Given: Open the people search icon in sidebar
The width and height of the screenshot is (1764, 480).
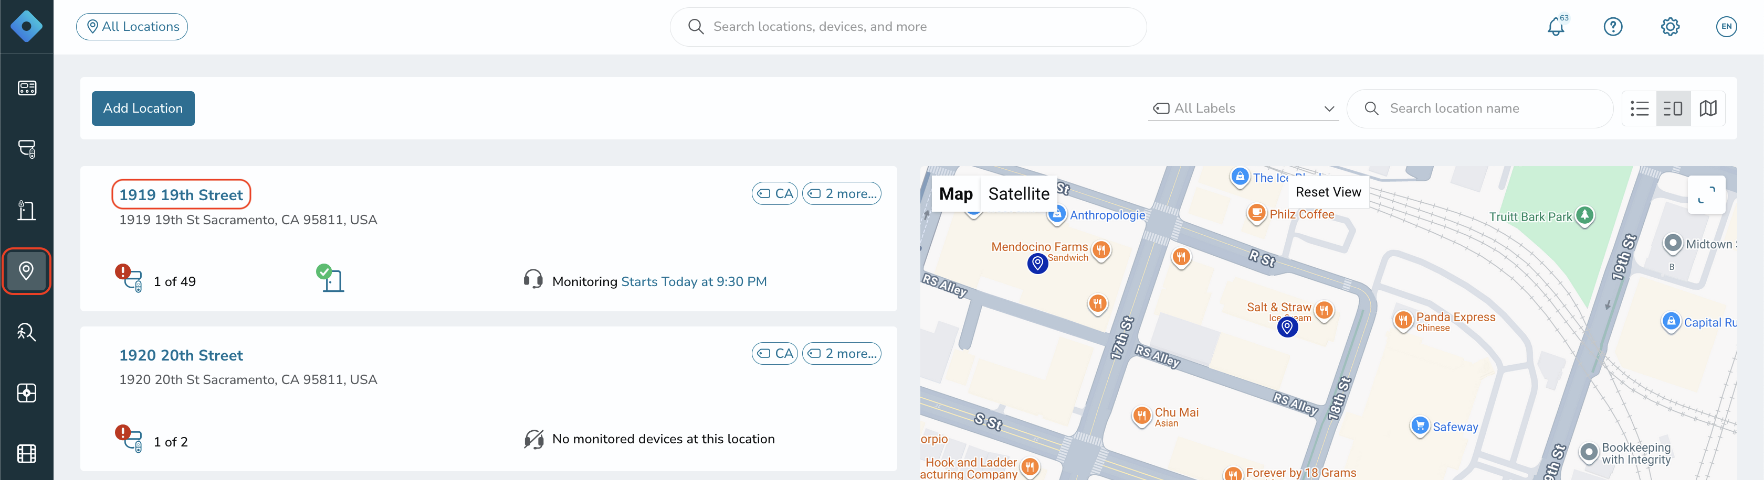Looking at the screenshot, I should [x=27, y=332].
